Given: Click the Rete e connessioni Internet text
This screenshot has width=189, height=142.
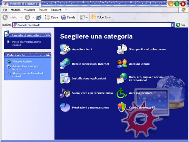Looking at the screenshot, I should (x=91, y=64).
